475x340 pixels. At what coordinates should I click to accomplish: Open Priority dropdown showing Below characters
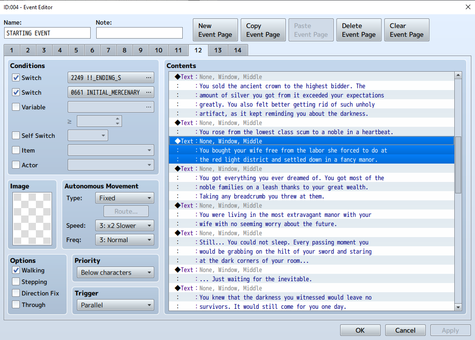[x=116, y=272]
